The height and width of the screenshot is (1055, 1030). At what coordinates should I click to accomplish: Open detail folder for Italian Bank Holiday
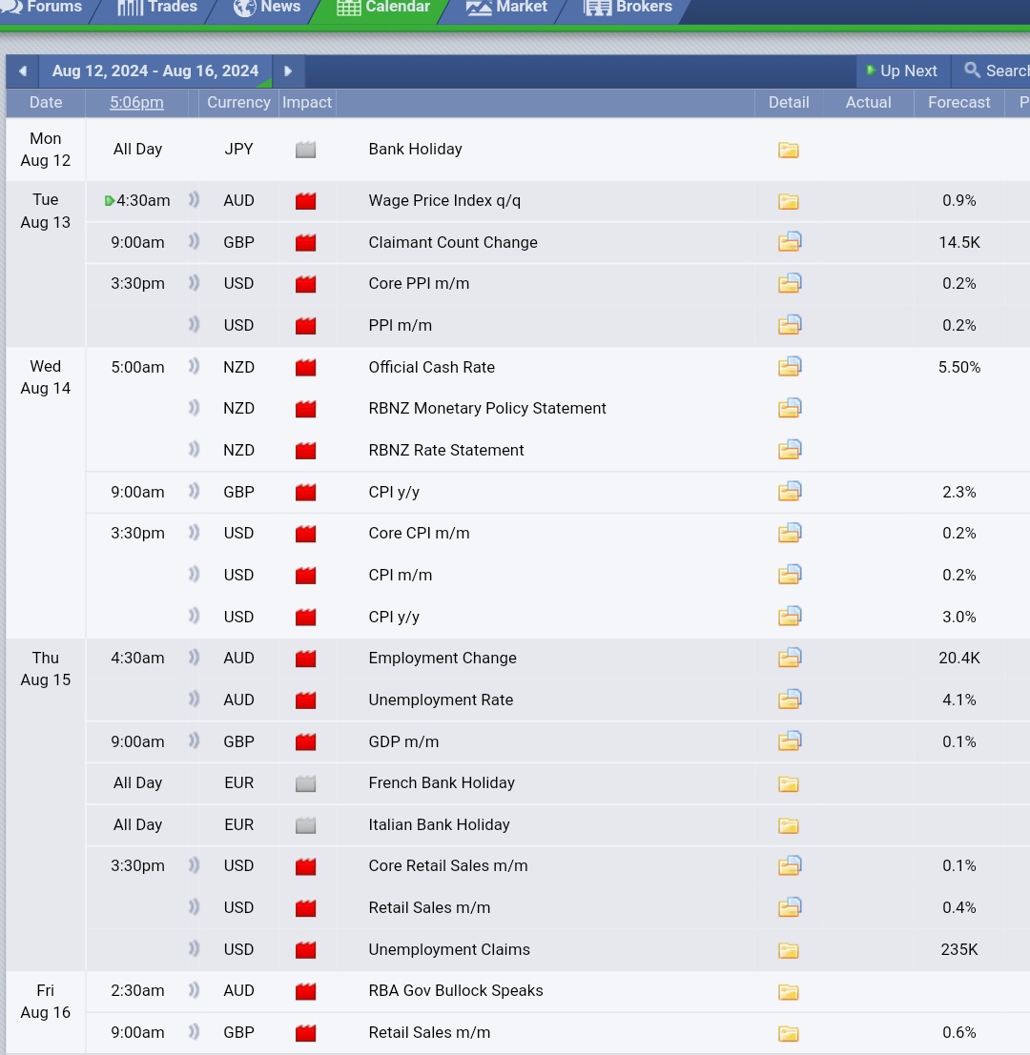click(x=789, y=825)
